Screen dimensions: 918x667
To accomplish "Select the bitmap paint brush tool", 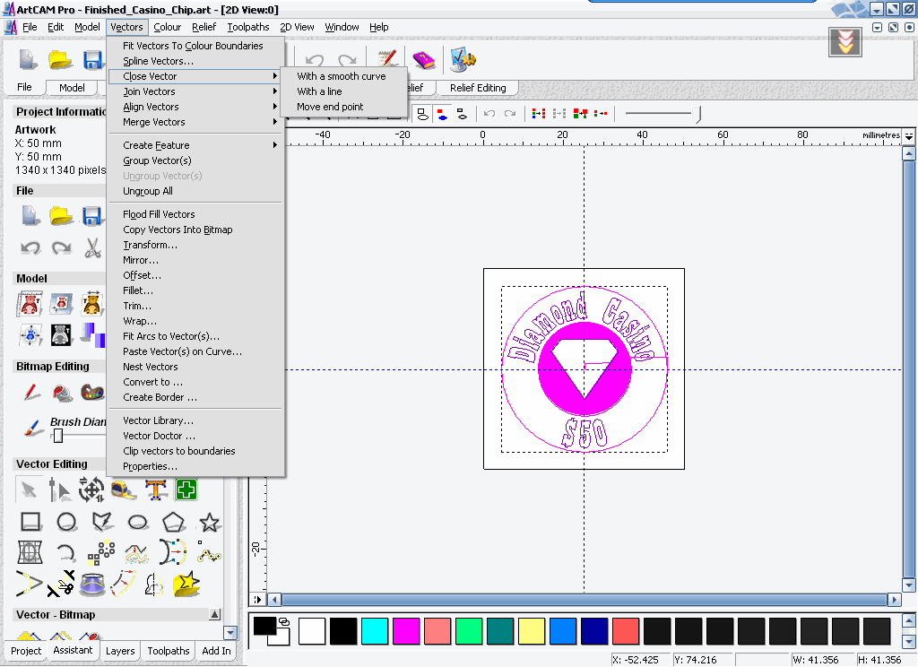I will pyautogui.click(x=33, y=427).
